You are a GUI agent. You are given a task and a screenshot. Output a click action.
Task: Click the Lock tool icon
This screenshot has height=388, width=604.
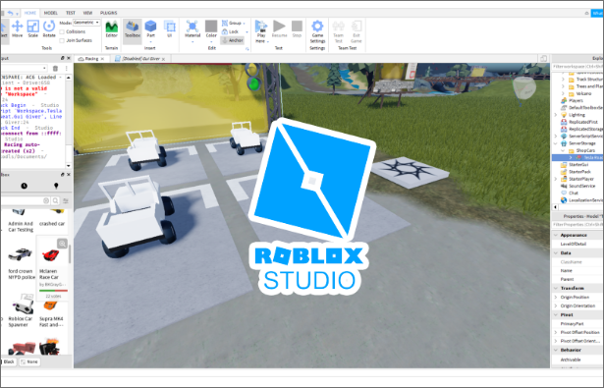tap(225, 31)
